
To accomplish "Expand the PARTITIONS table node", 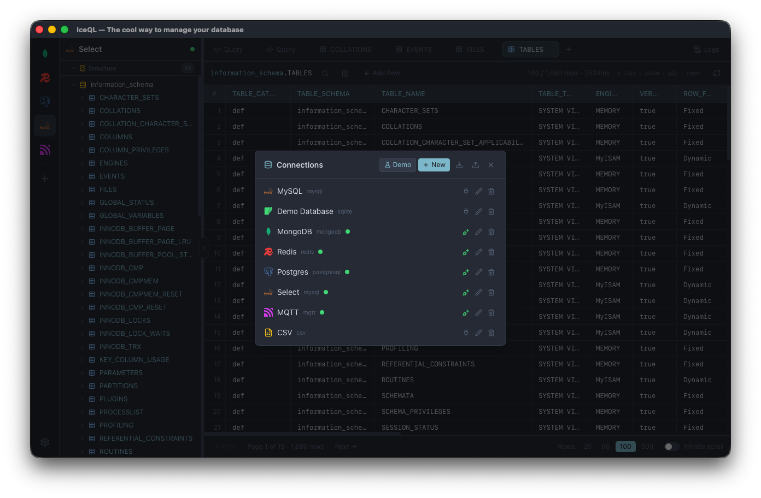I will [83, 386].
